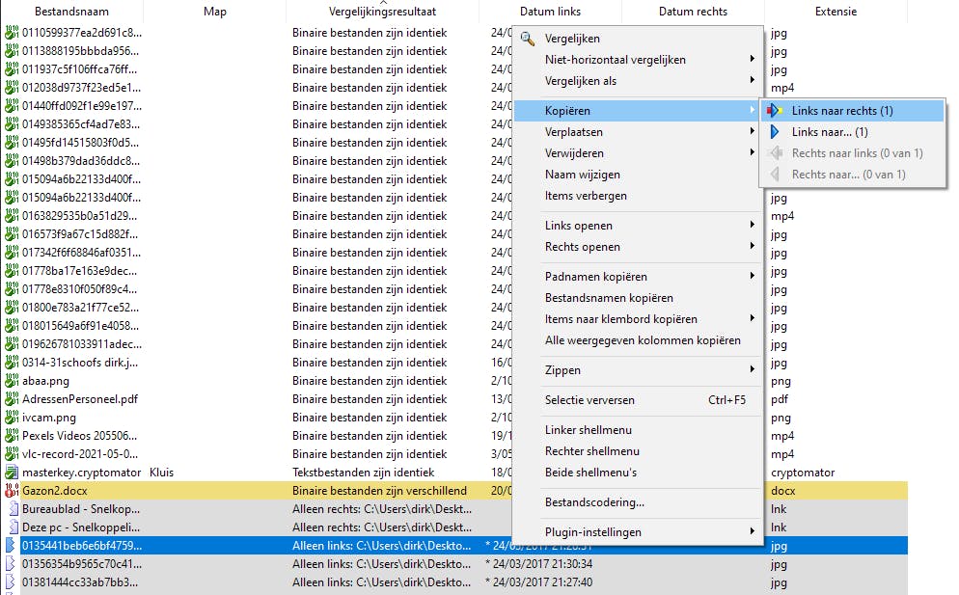The height and width of the screenshot is (595, 959).
Task: Select Bestandsnamen kopiëren
Action: tap(639, 298)
